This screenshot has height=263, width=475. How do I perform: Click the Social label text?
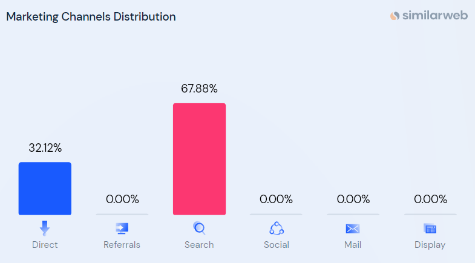pyautogui.click(x=277, y=244)
